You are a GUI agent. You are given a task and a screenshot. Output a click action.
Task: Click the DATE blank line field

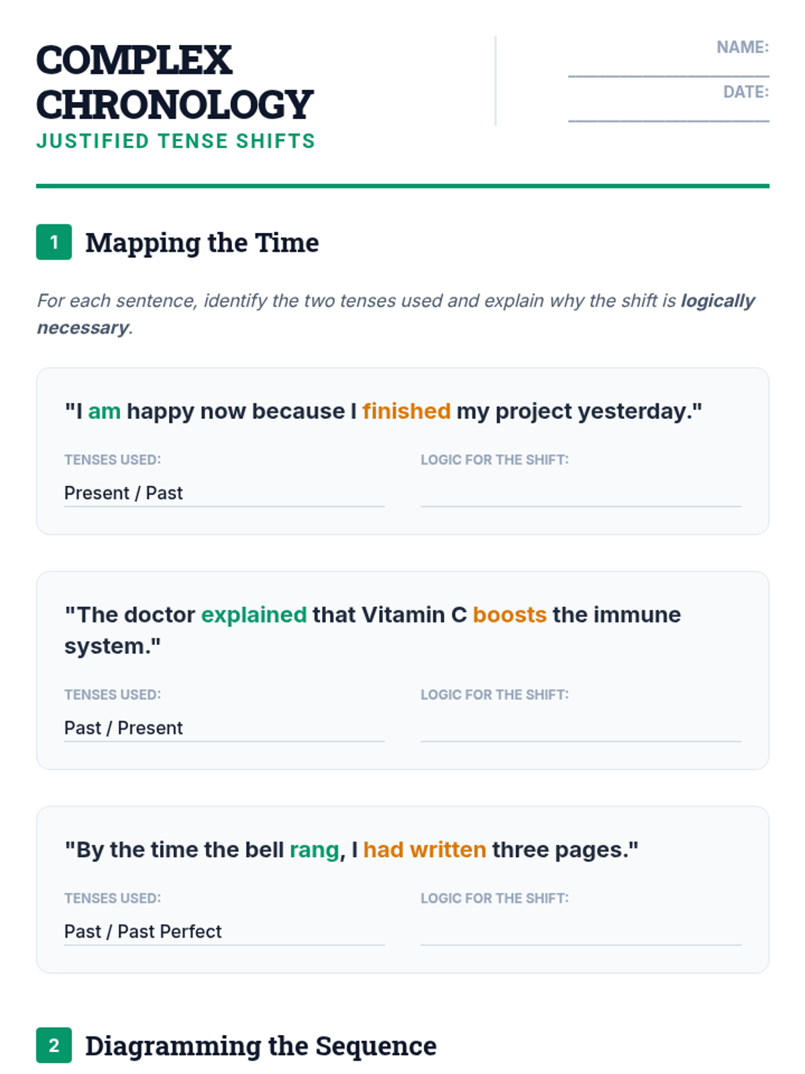[x=668, y=112]
